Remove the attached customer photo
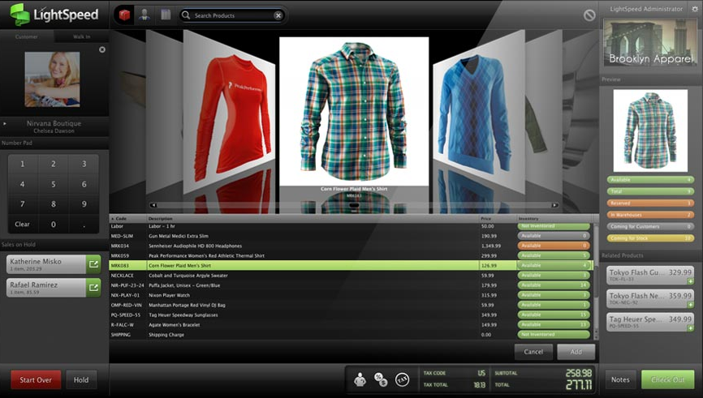The width and height of the screenshot is (703, 398). [102, 49]
